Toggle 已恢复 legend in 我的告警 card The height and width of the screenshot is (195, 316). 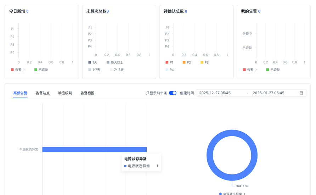[x=273, y=70]
